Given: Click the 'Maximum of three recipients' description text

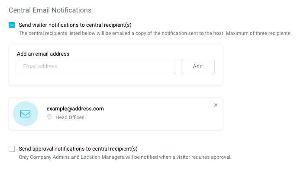Looking at the screenshot, I should click(x=259, y=33).
